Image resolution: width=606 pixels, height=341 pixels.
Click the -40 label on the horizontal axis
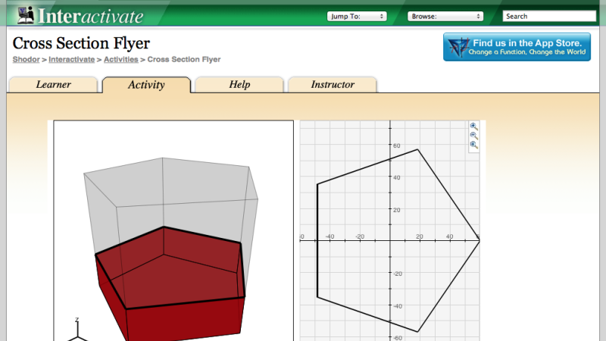click(x=330, y=236)
